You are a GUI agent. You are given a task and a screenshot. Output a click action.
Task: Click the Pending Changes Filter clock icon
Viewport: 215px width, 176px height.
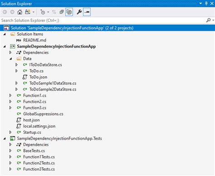point(43,12)
